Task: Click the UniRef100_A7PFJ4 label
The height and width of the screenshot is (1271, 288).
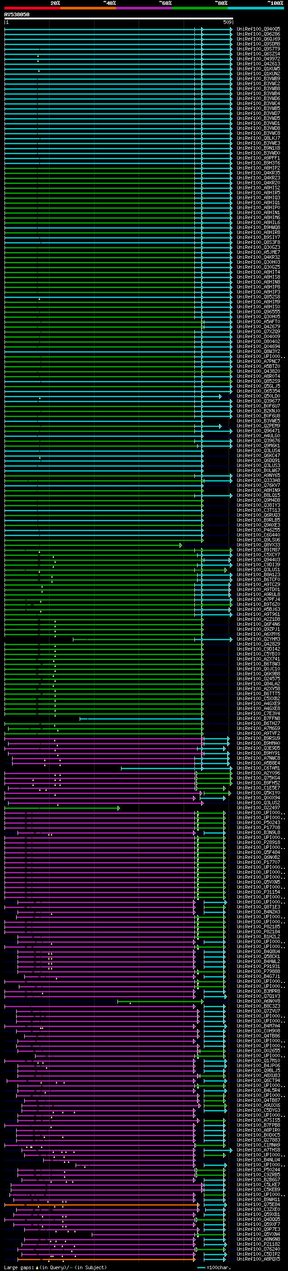Action: click(x=258, y=600)
